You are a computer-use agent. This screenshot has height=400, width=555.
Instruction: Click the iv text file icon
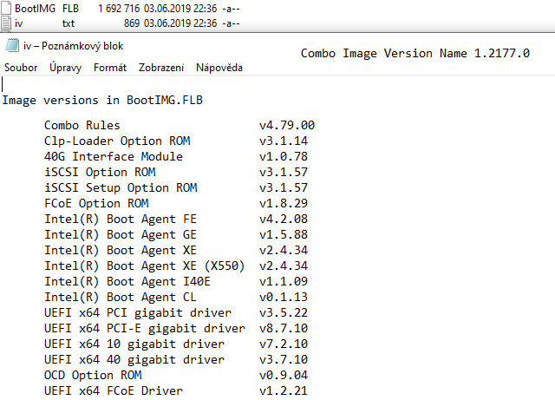point(6,23)
